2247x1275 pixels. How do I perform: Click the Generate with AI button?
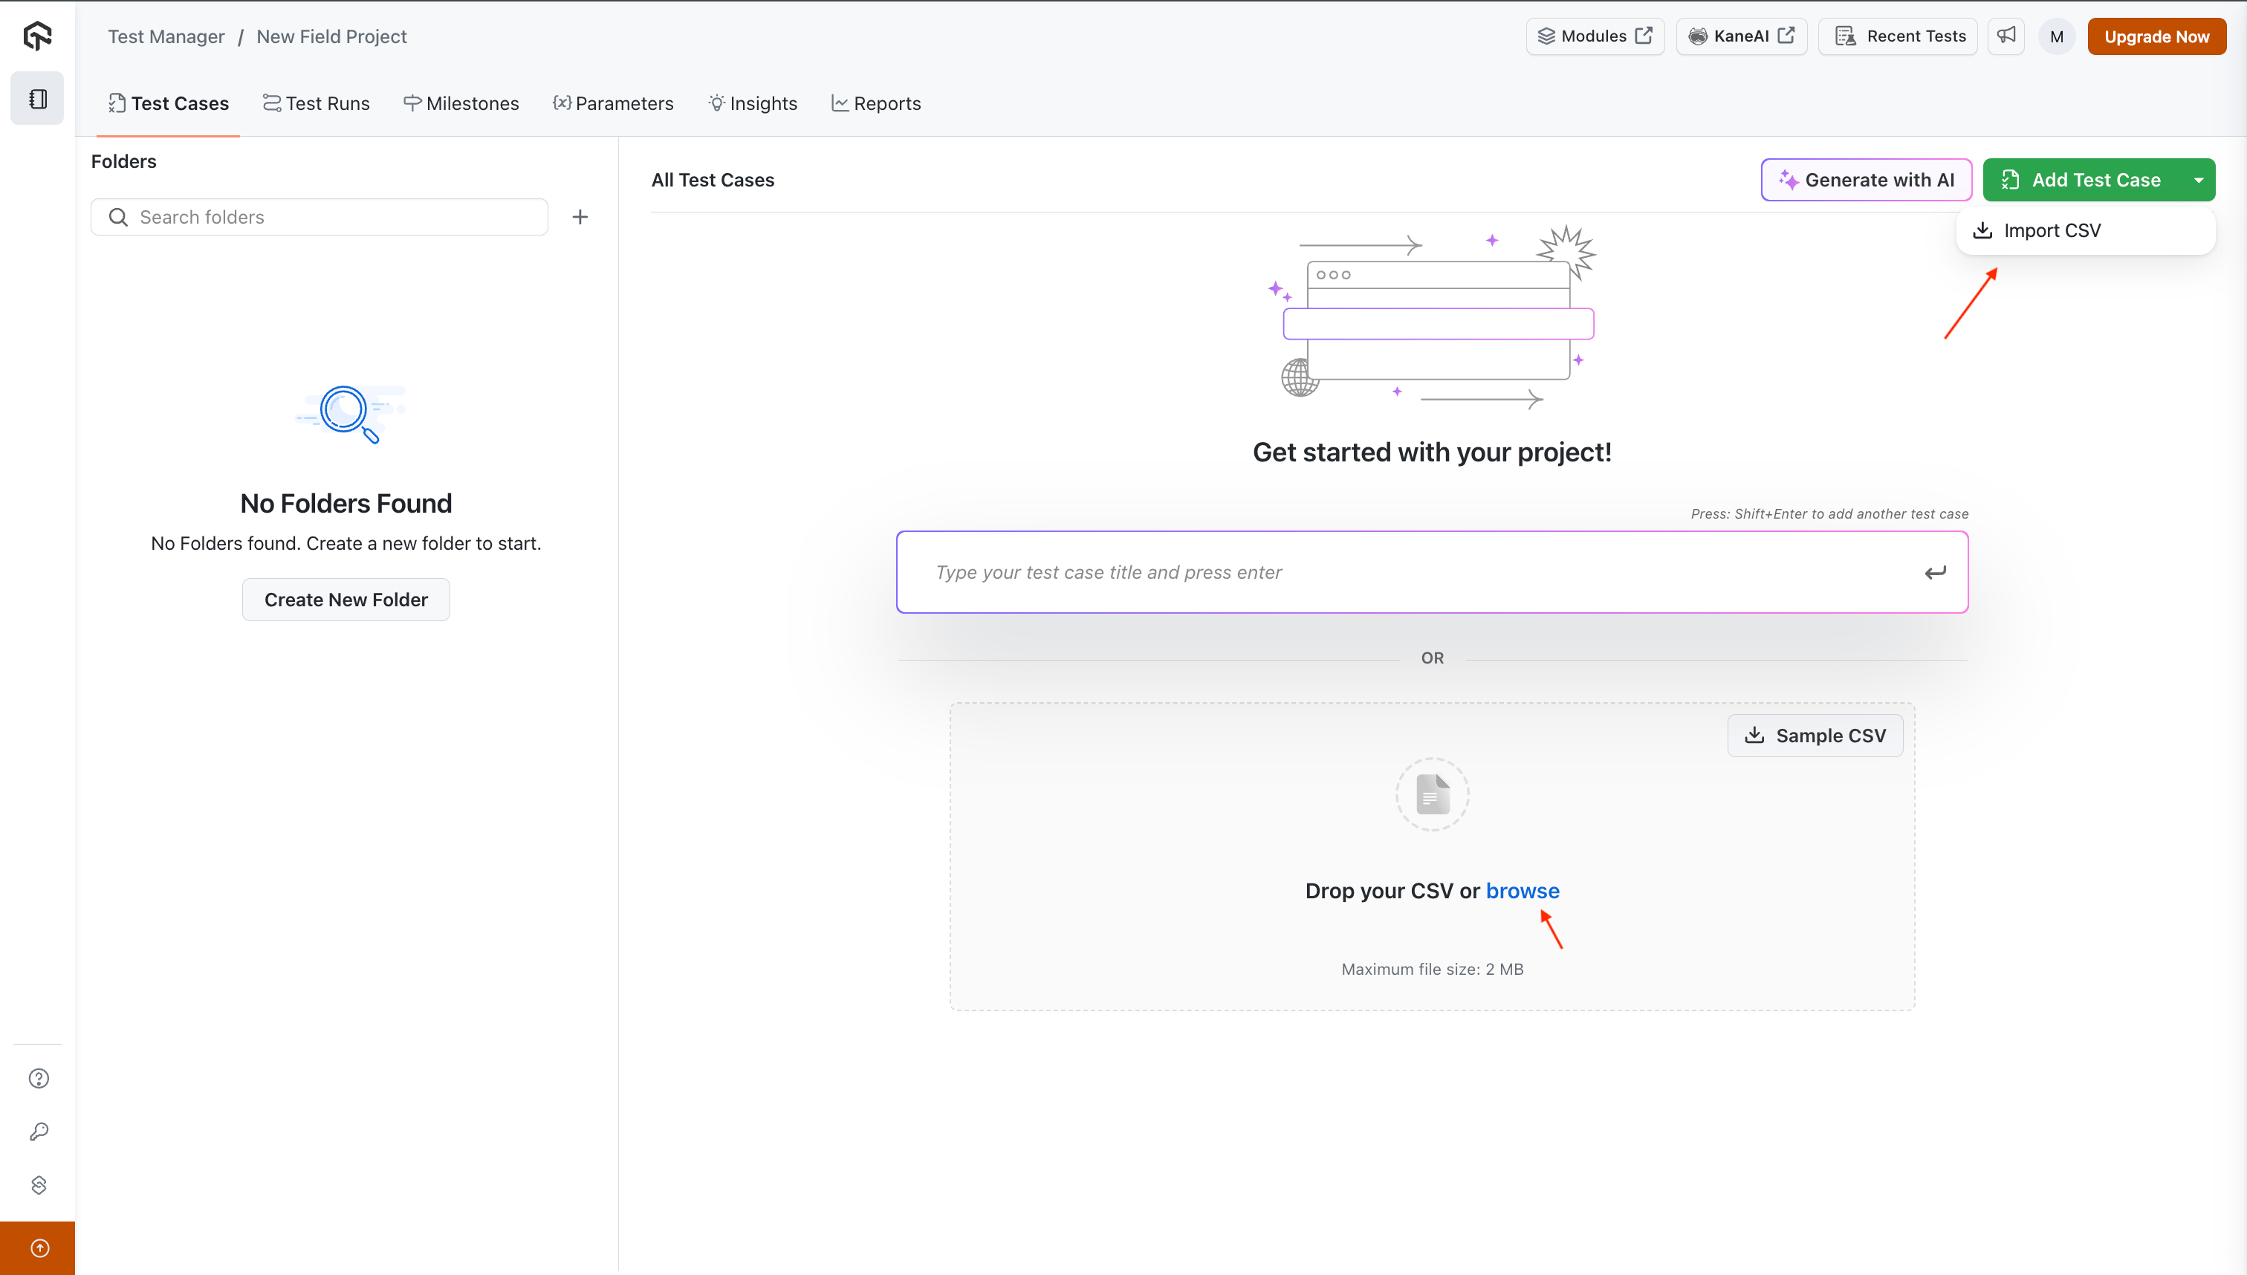click(x=1866, y=181)
